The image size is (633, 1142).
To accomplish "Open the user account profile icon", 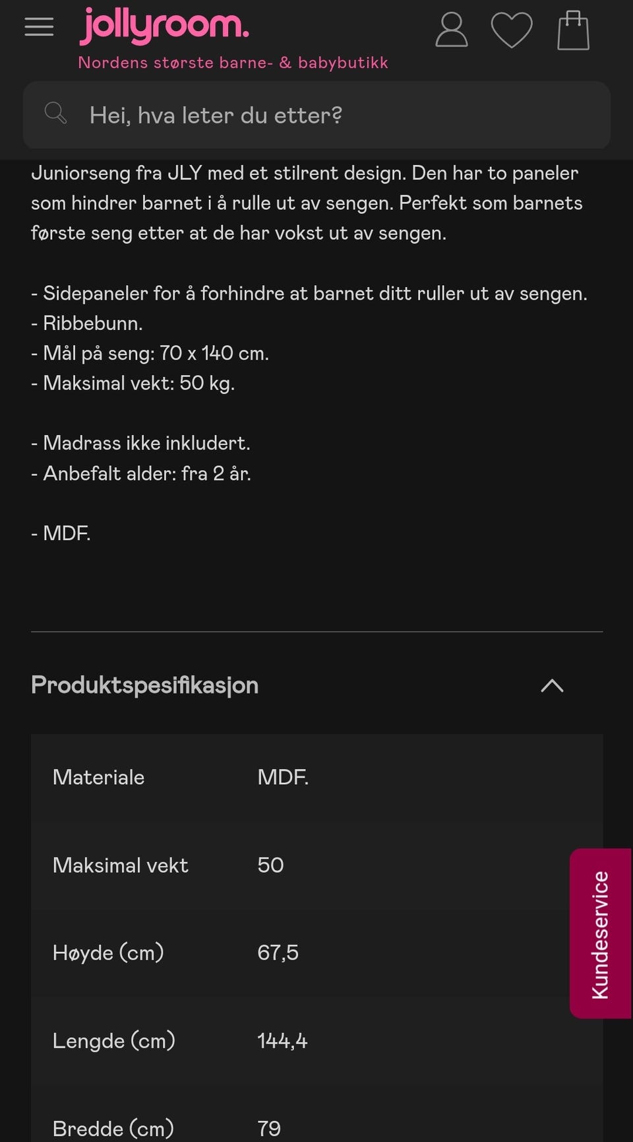I will coord(452,30).
